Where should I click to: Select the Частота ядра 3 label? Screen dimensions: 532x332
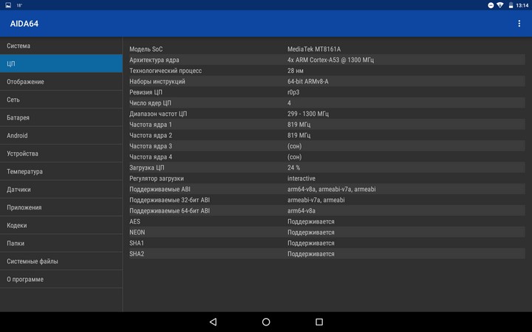point(151,146)
